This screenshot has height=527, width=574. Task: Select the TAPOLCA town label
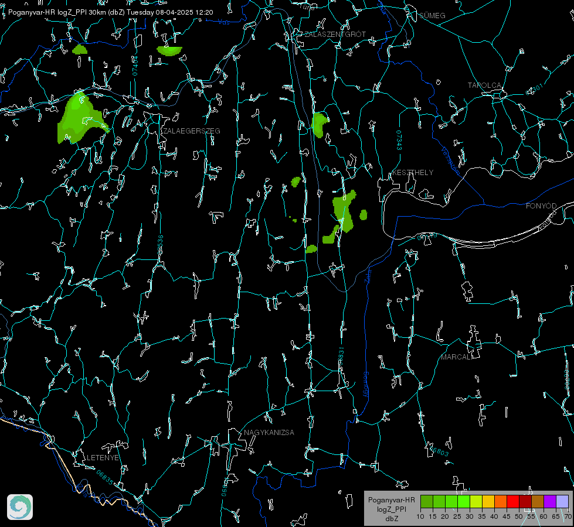[485, 85]
